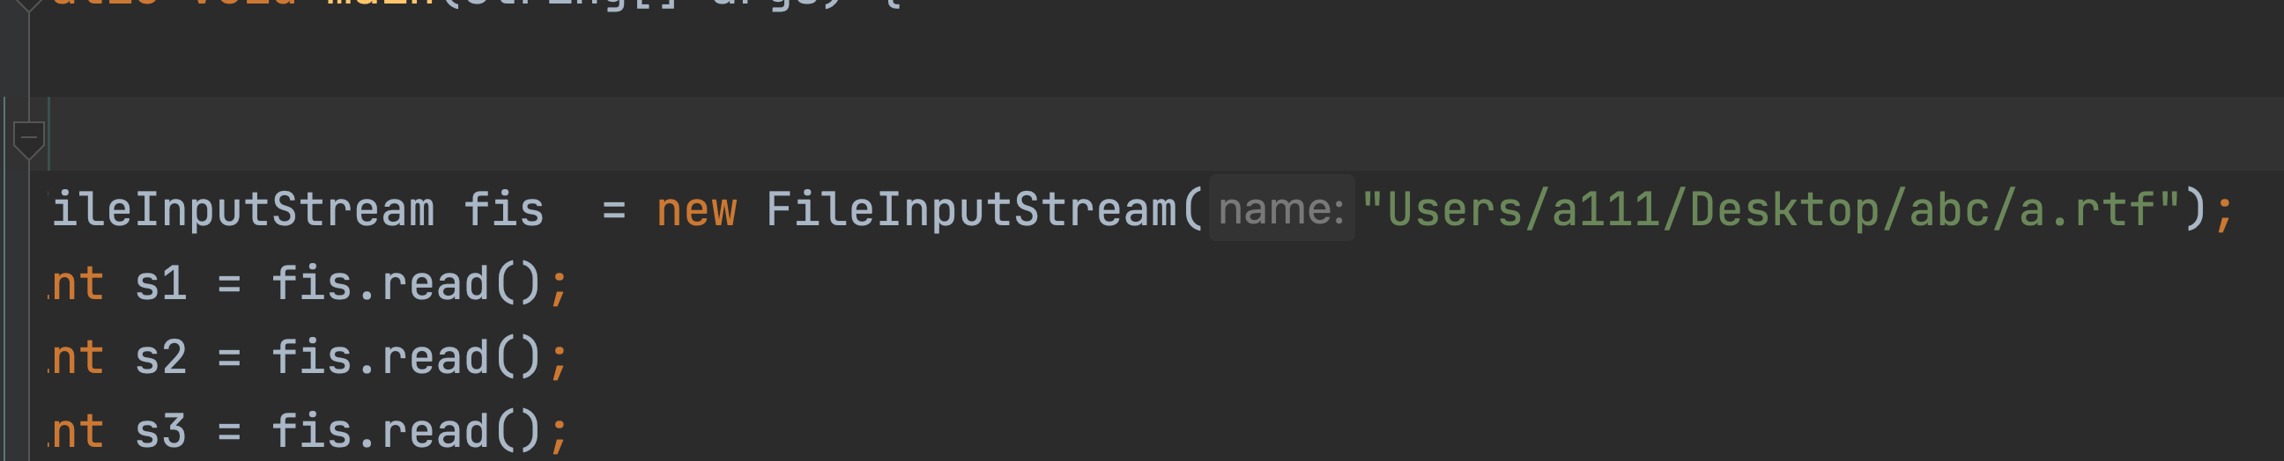This screenshot has height=461, width=2284.
Task: Click fis.read() on the s2 line
Action: pyautogui.click(x=406, y=358)
